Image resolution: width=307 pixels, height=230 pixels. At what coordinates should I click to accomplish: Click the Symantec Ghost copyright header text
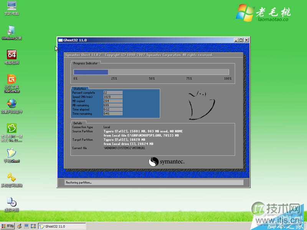click(x=139, y=55)
